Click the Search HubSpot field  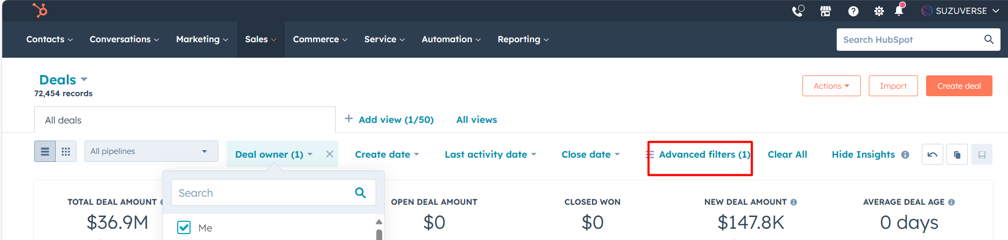click(910, 40)
